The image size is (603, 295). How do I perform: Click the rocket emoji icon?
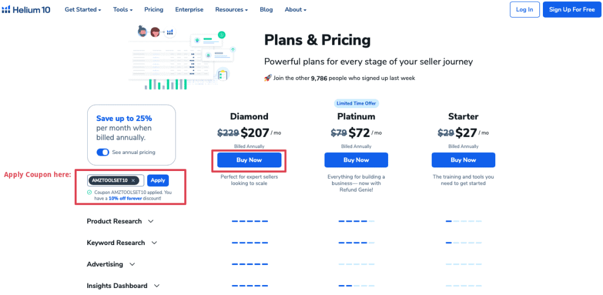click(x=267, y=78)
